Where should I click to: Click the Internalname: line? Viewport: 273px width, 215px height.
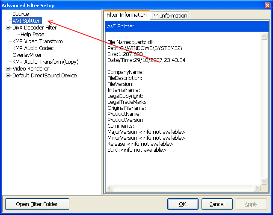click(124, 90)
